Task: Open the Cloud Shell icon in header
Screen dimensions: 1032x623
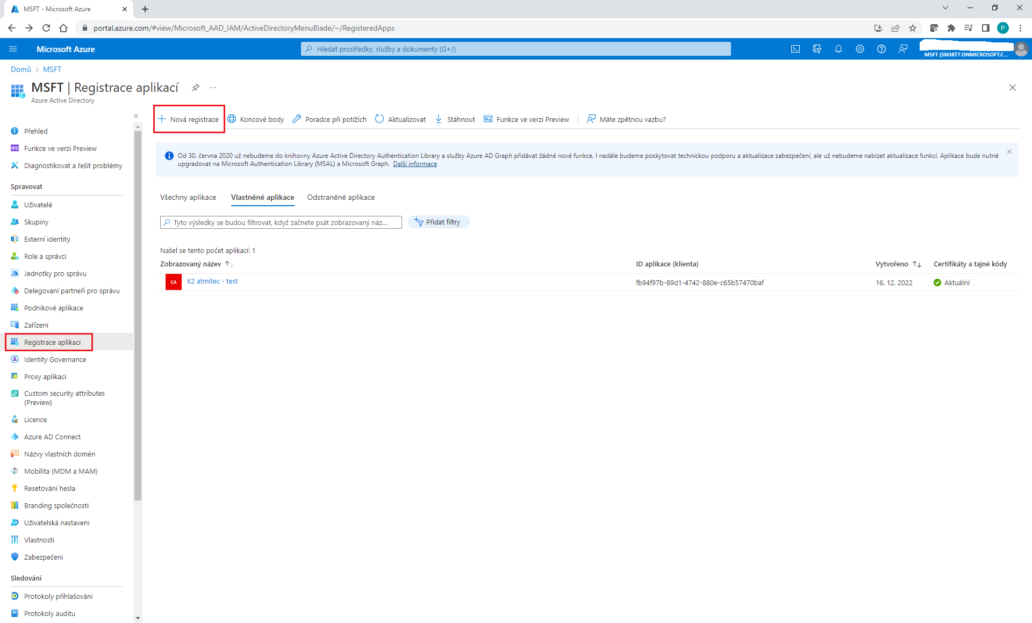Action: click(795, 49)
